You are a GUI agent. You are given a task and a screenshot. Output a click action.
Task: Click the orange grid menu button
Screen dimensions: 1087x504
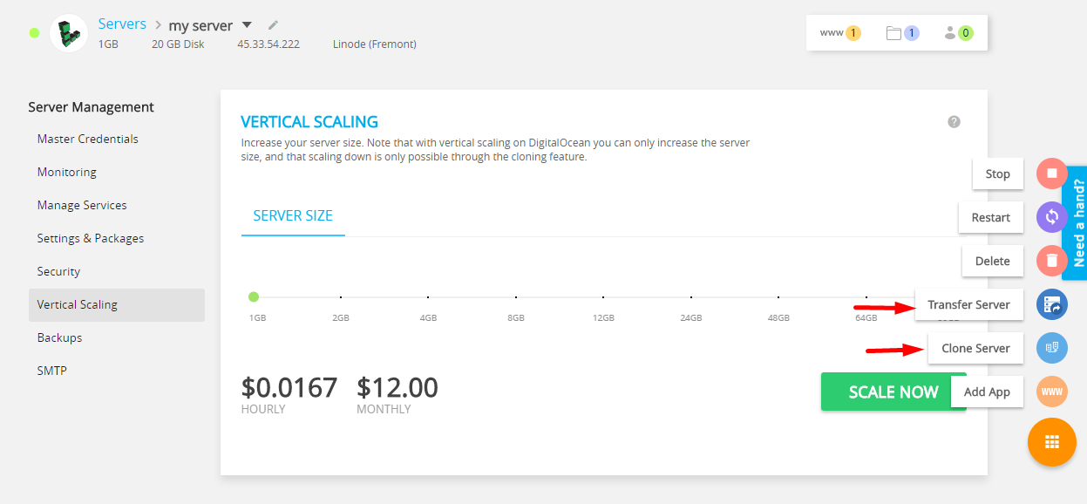tap(1051, 442)
